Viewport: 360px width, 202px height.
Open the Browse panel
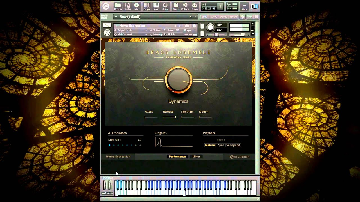pyautogui.click(x=118, y=6)
